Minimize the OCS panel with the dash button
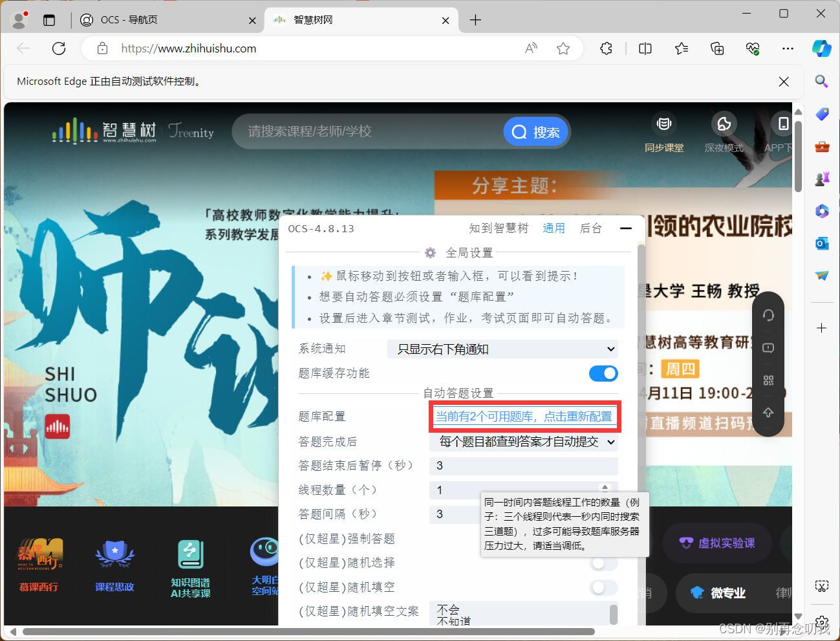 [x=625, y=228]
